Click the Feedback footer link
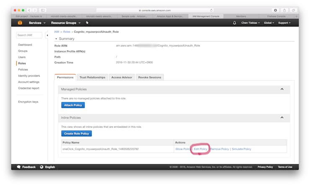The width and height of the screenshot is (310, 186). click(29, 167)
